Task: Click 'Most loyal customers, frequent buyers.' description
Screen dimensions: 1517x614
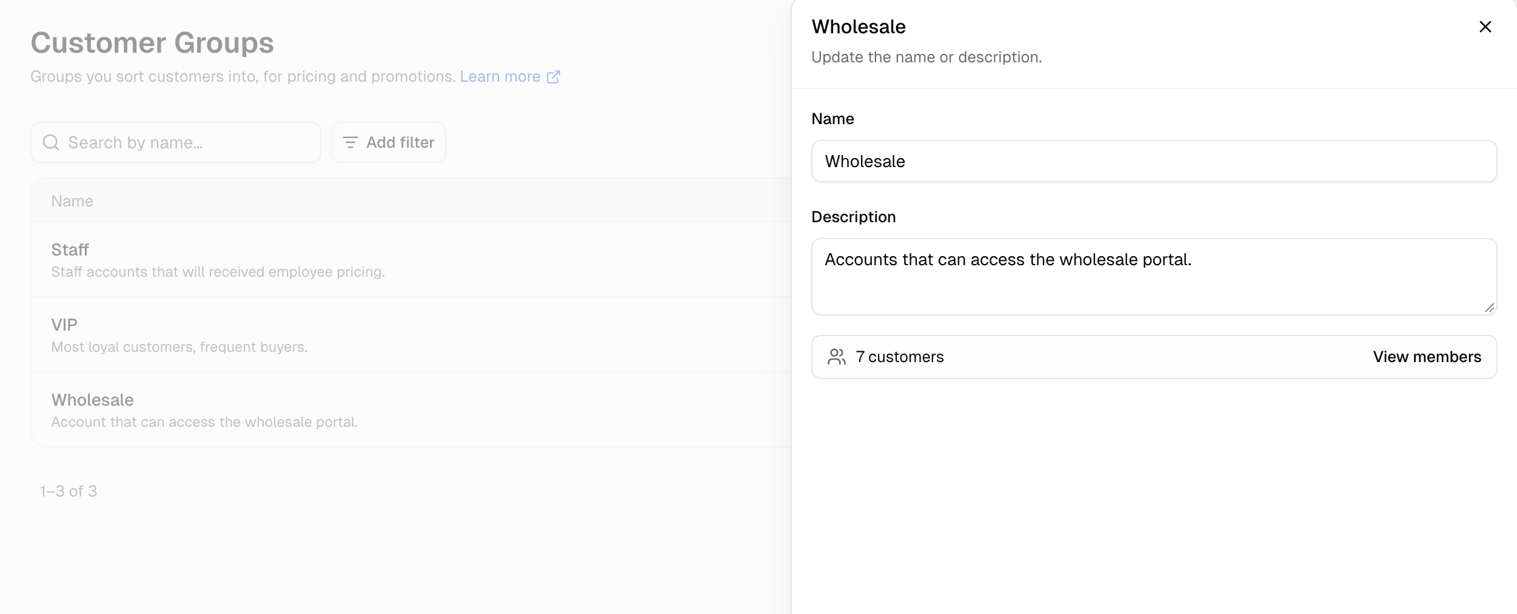Action: [x=179, y=347]
